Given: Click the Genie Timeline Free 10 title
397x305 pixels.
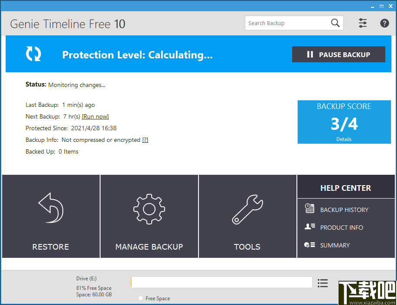Looking at the screenshot, I should 68,24.
